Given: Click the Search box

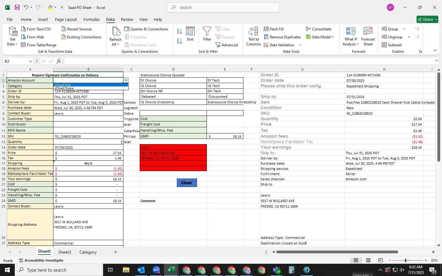Looking at the screenshot, I should [223, 7].
